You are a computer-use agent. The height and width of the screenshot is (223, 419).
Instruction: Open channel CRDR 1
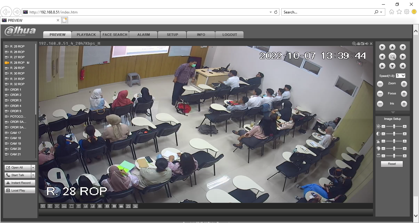click(16, 90)
